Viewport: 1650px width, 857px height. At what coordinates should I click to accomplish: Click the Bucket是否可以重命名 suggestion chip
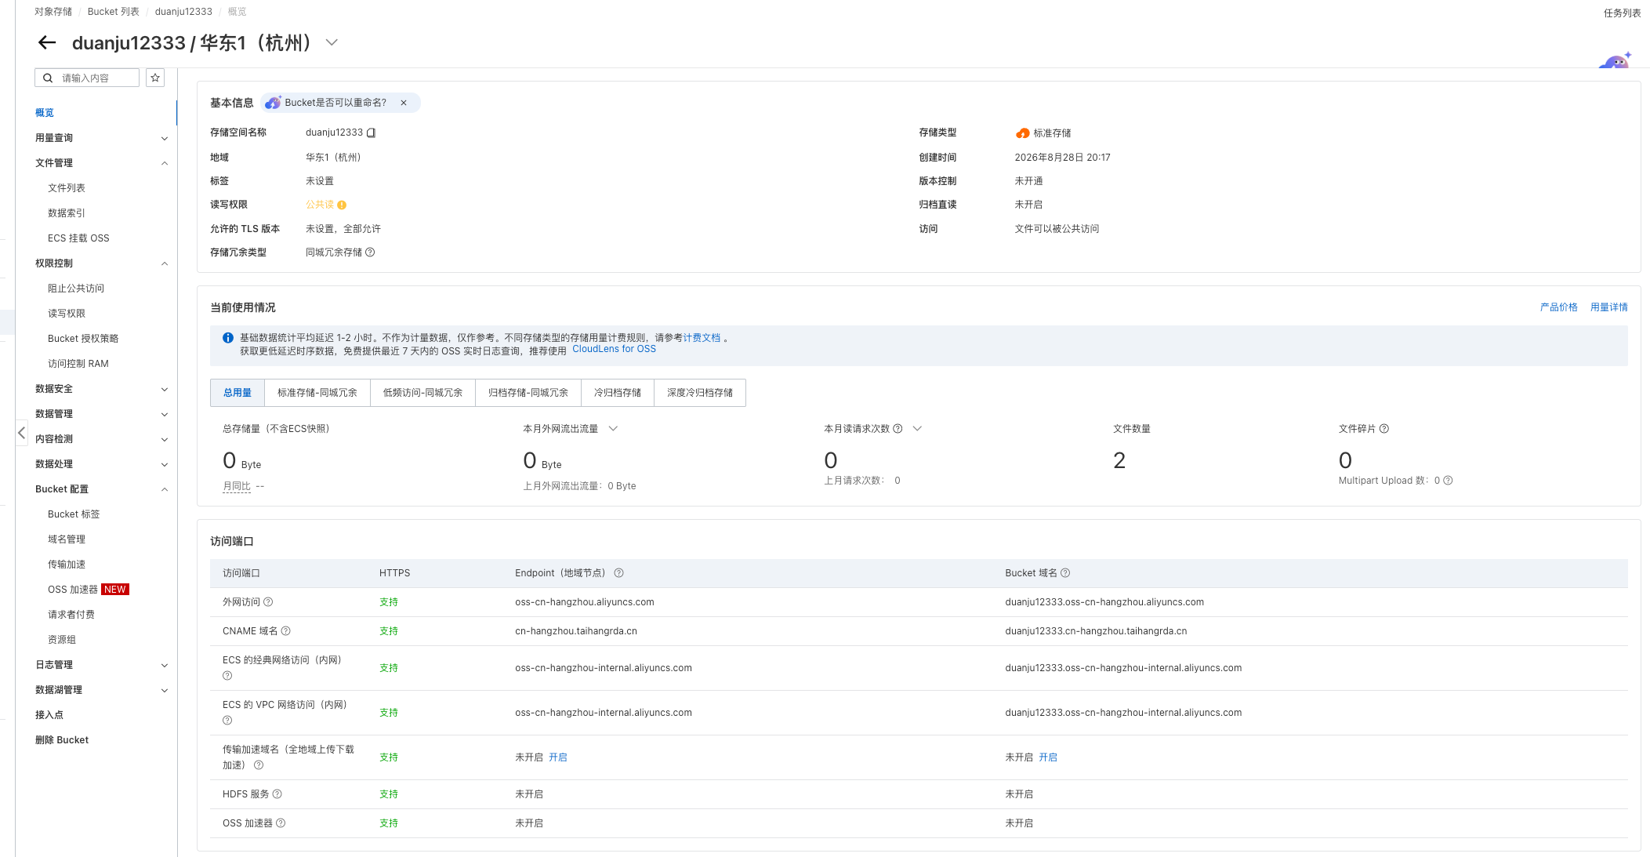tap(335, 103)
